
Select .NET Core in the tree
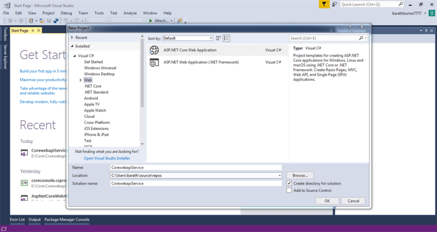pos(92,86)
